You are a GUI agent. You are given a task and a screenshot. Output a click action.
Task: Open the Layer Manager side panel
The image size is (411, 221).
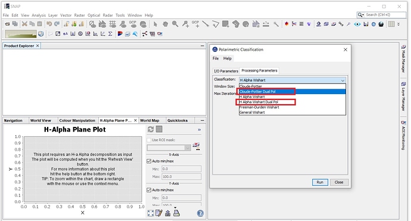[x=403, y=97]
